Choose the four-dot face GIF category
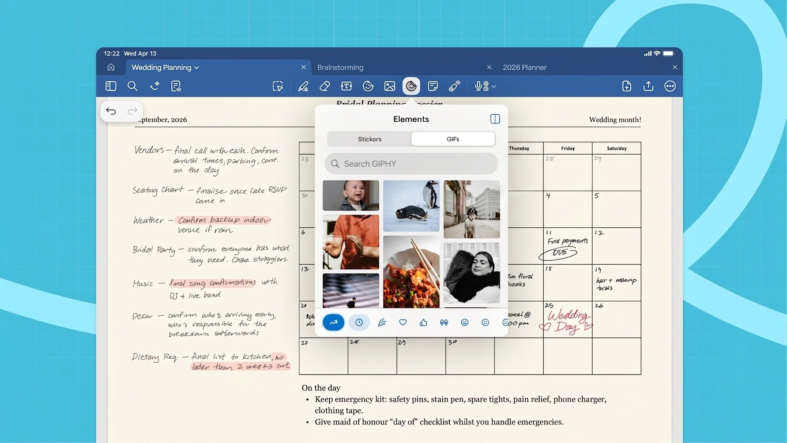The height and width of the screenshot is (443, 787). [x=485, y=322]
